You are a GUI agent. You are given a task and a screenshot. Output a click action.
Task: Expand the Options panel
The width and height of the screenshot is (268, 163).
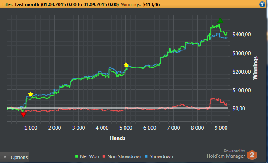point(15,157)
